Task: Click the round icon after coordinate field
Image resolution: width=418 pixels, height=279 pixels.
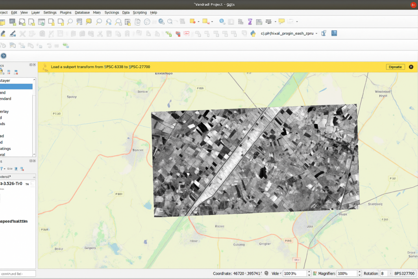Action: [x=266, y=273]
